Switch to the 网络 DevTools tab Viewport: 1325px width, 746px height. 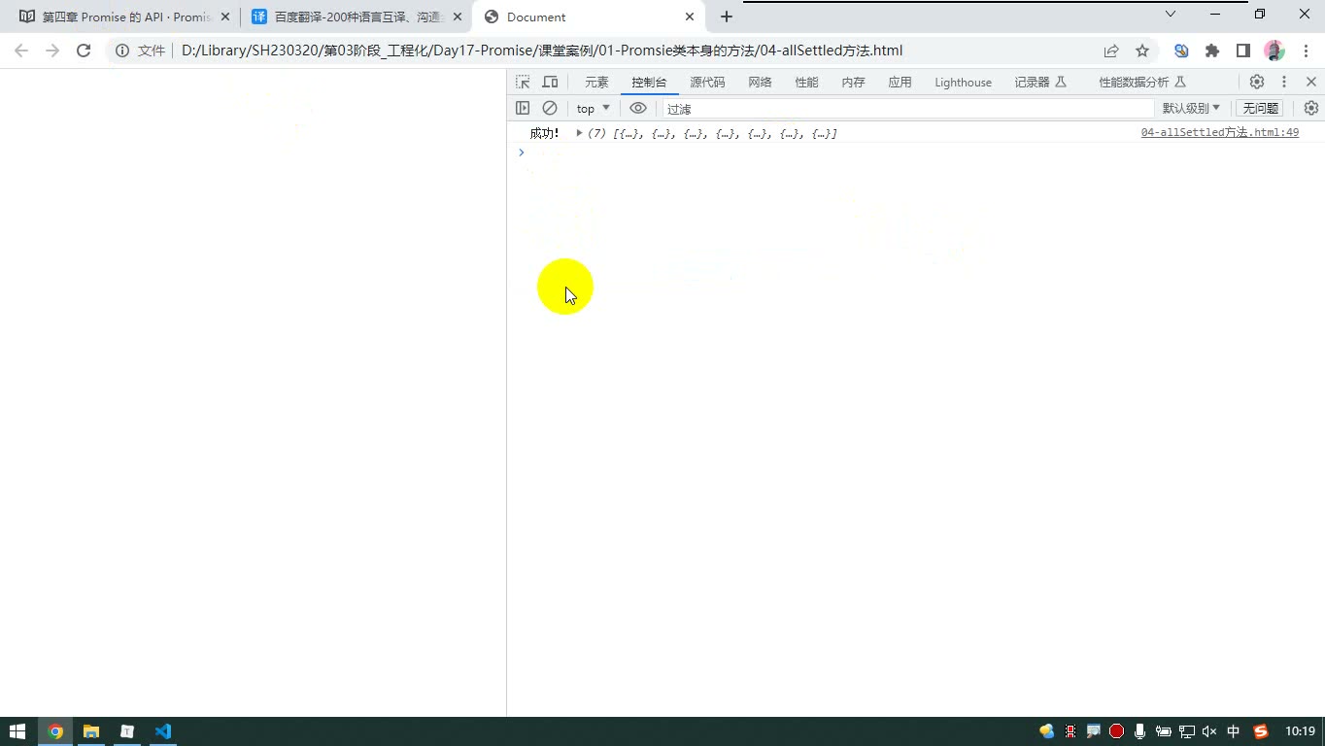click(x=760, y=83)
